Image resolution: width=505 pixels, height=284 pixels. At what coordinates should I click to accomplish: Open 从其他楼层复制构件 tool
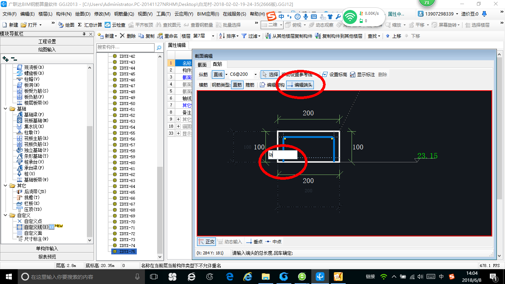pos(289,36)
